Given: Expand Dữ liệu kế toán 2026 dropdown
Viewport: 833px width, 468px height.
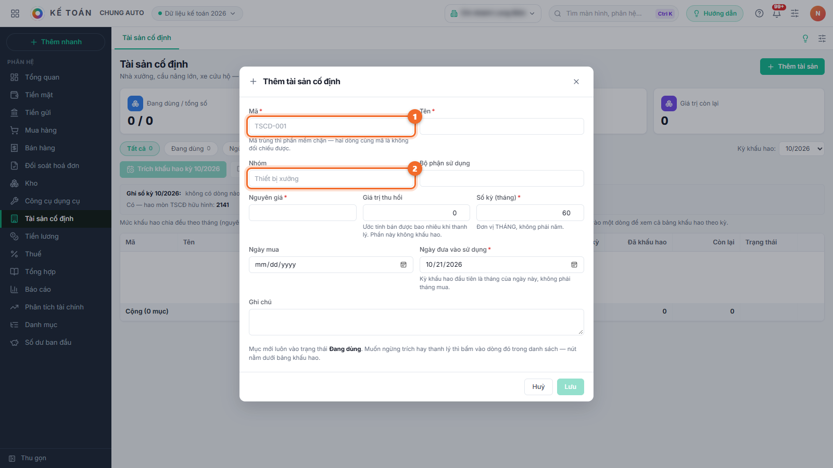Looking at the screenshot, I should coord(197,14).
